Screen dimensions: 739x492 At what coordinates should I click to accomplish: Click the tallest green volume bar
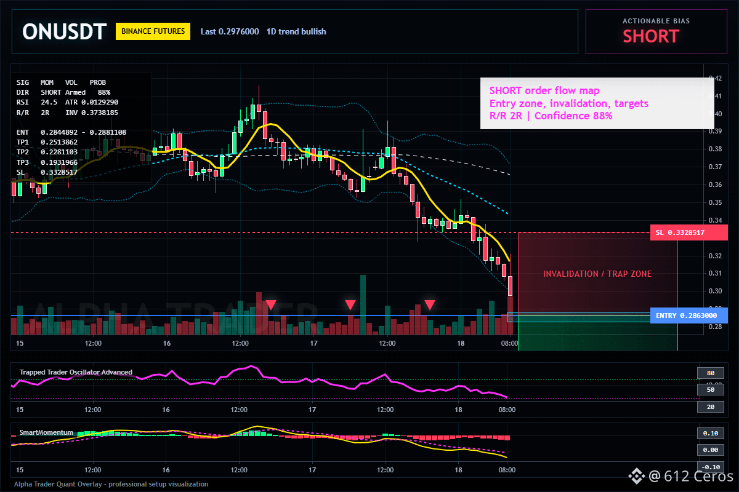point(363,305)
